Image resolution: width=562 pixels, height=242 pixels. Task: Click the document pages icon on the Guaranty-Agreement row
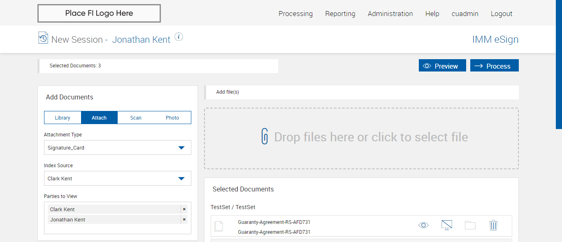[x=219, y=226]
